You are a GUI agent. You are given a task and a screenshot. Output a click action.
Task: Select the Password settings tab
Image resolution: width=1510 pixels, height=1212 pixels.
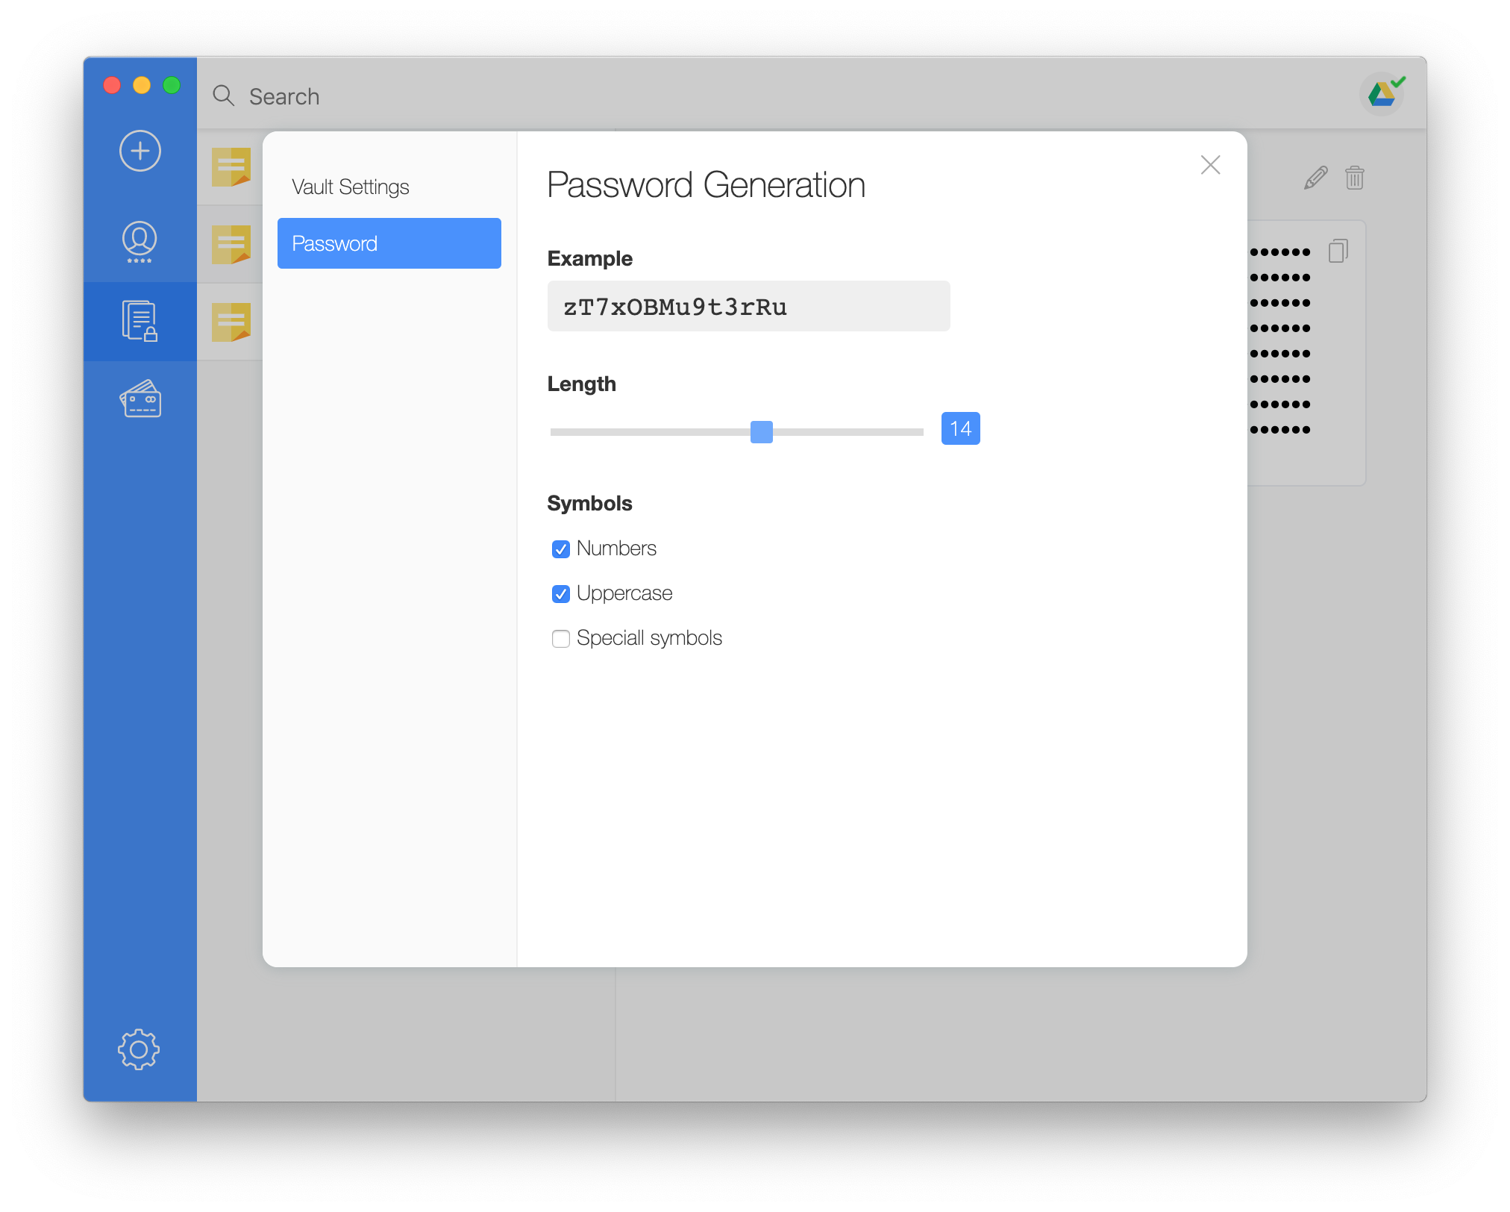click(x=389, y=243)
